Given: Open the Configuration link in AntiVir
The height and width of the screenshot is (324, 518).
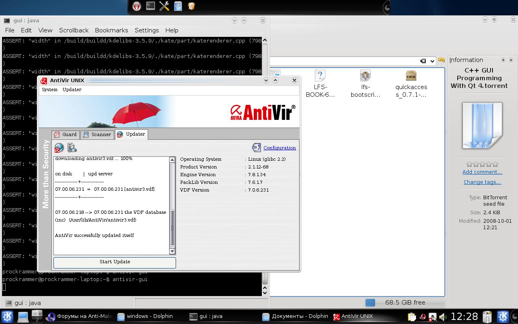Looking at the screenshot, I should (x=280, y=148).
